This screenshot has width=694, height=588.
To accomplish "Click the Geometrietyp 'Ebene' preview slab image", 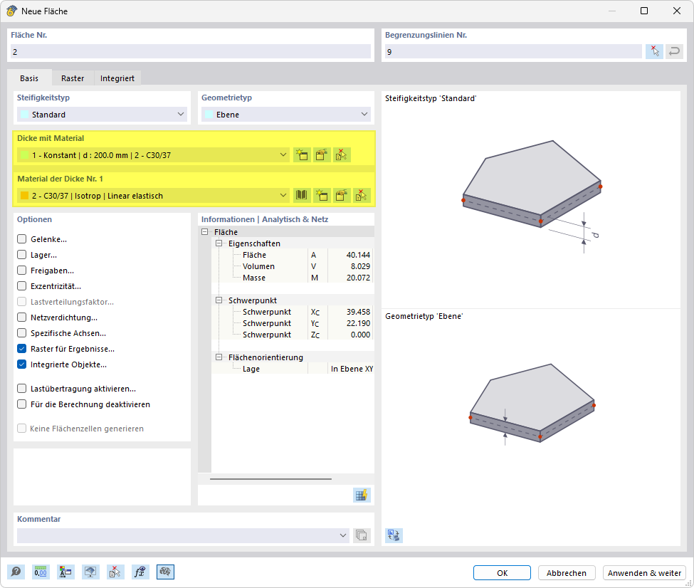I will 532,403.
